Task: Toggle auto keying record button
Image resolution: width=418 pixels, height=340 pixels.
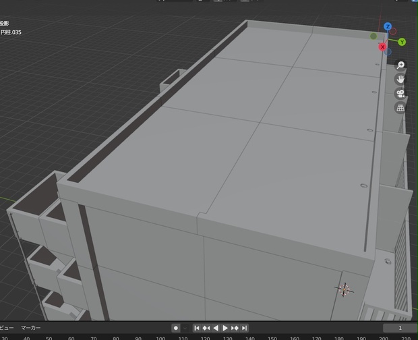Action: tap(176, 328)
